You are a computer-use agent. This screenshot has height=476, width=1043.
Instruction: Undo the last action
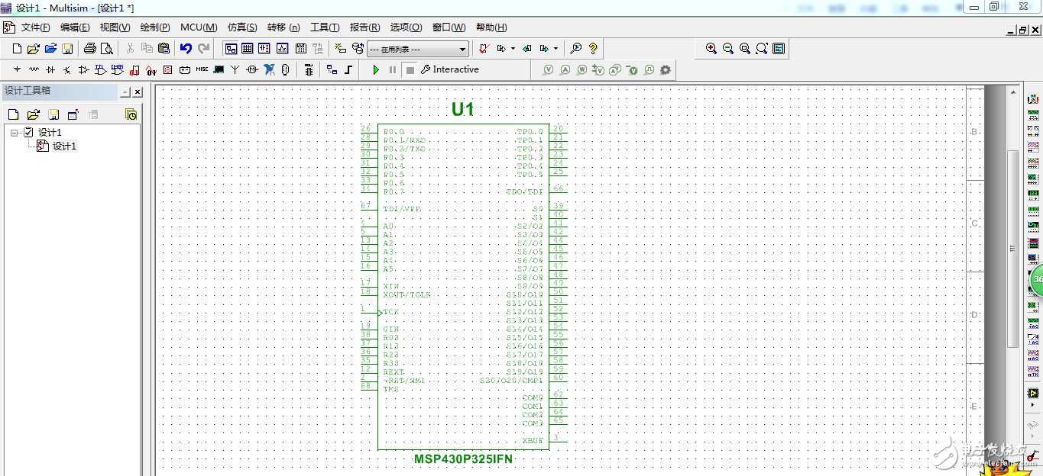[186, 49]
